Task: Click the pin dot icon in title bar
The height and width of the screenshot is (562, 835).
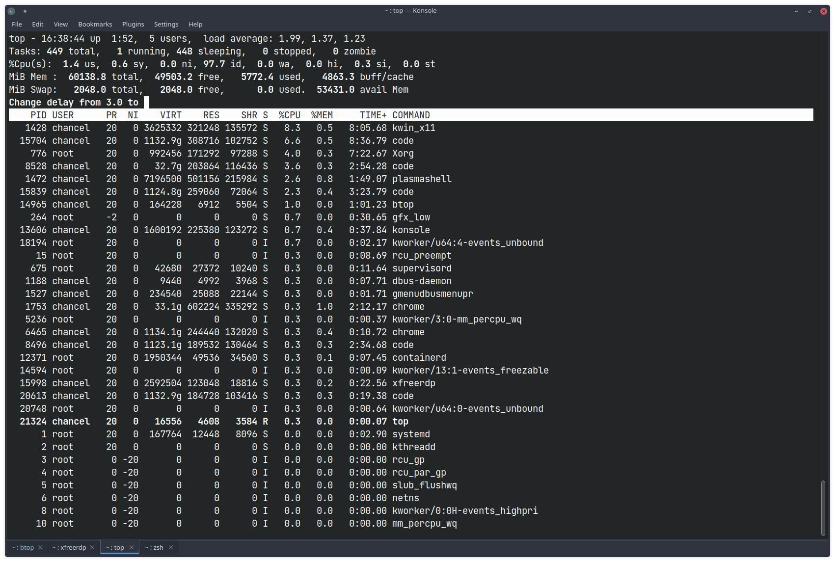Action: 25,11
